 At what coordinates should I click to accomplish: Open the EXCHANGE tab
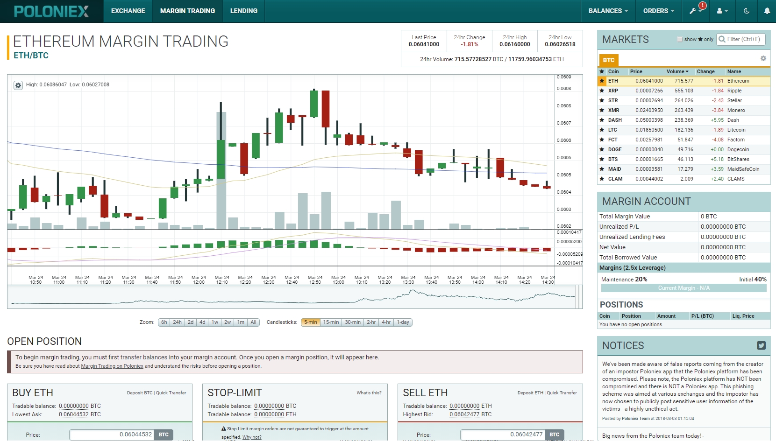[x=128, y=10]
